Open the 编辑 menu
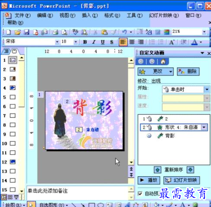The width and height of the screenshot is (211, 207). coord(45,15)
